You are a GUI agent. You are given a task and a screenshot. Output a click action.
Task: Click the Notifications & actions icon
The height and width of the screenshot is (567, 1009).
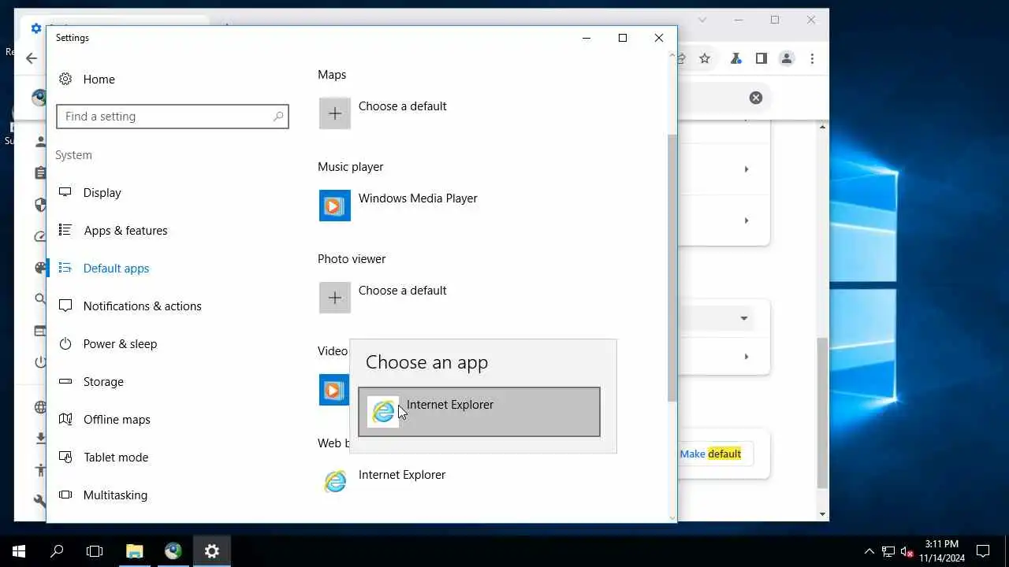tap(65, 306)
